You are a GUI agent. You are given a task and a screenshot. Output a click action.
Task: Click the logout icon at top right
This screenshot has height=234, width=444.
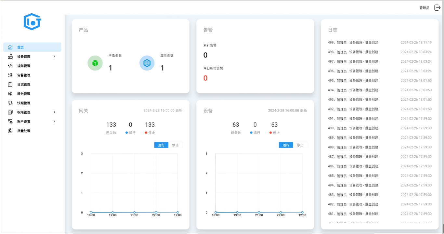[x=437, y=8]
